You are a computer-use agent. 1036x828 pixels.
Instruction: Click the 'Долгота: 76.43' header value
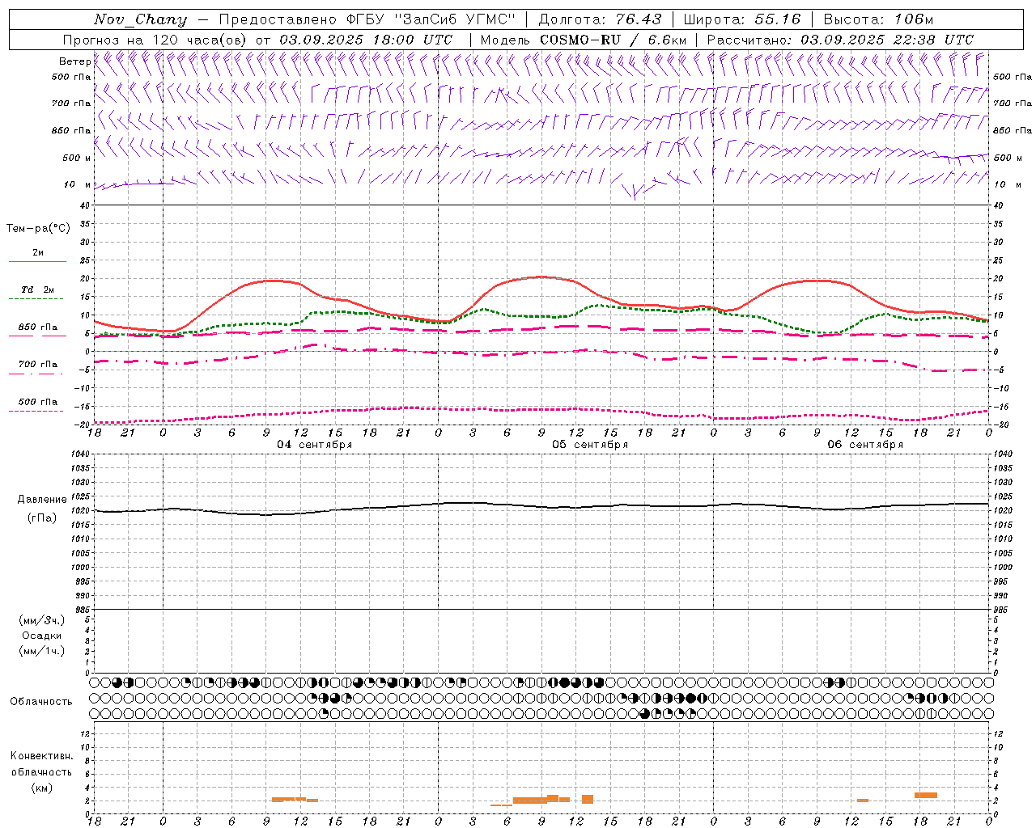[x=600, y=19]
